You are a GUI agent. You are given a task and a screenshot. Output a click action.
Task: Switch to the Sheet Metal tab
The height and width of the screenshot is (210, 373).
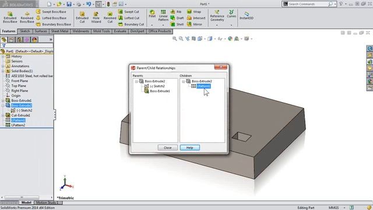[x=59, y=31]
